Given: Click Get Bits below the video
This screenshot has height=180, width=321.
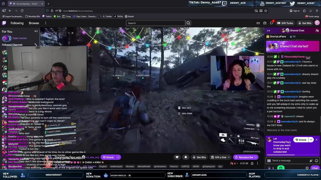Looking at the screenshot, I should pos(199,157).
